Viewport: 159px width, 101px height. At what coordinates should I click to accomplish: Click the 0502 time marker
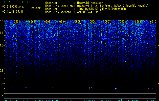coord(32,22)
